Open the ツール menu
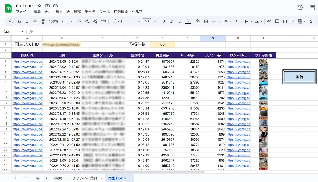The width and height of the screenshot is (318, 182). pyautogui.click(x=105, y=12)
